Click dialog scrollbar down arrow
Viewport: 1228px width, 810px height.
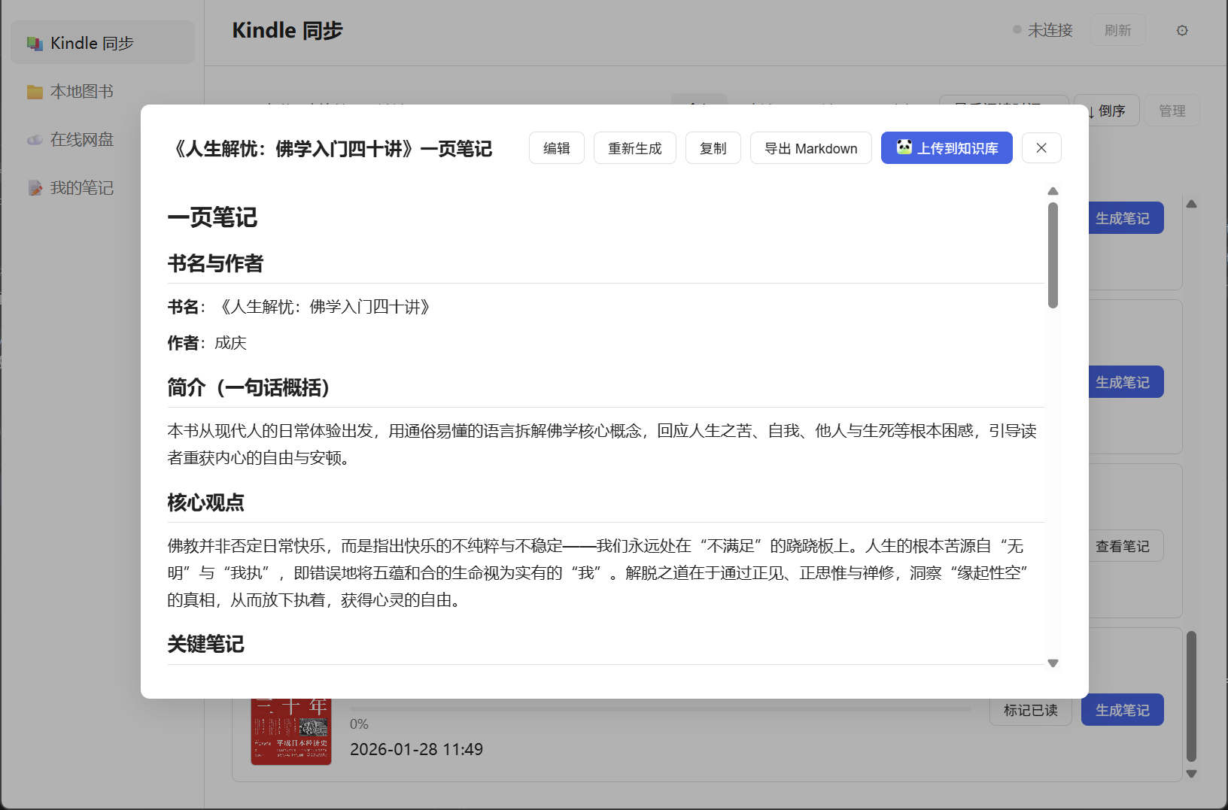(x=1053, y=663)
